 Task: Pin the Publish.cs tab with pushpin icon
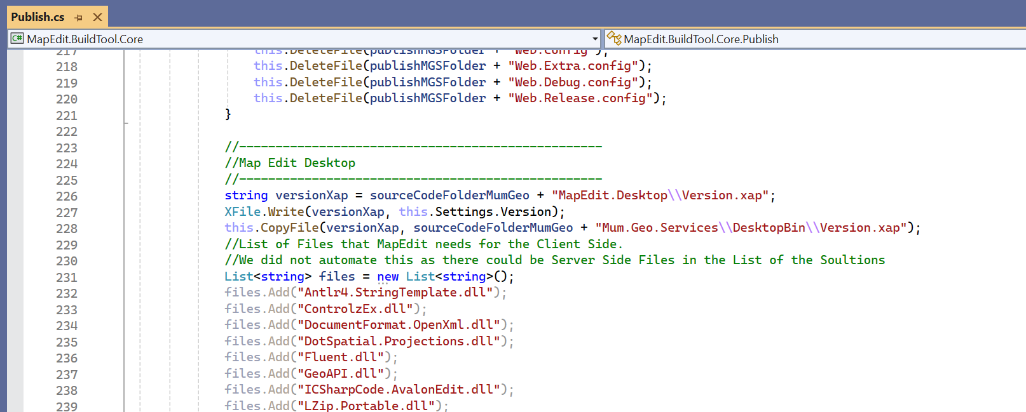tap(79, 18)
